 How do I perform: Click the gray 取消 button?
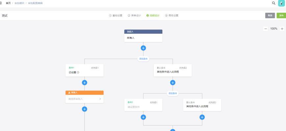(270, 15)
